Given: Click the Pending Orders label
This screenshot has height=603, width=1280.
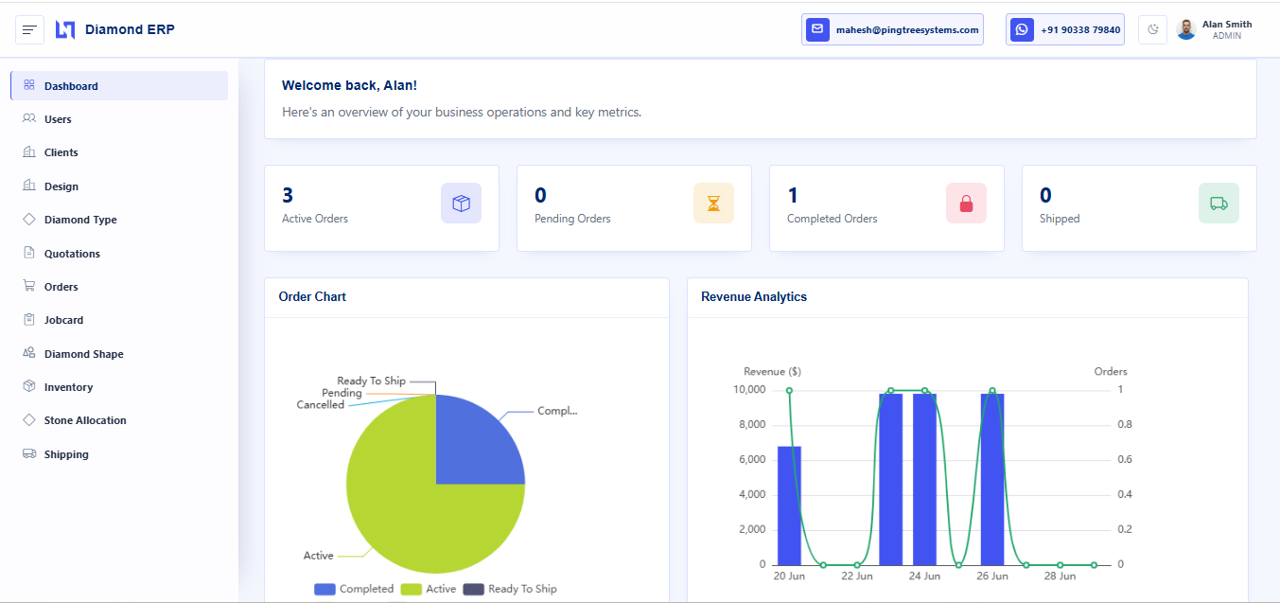Looking at the screenshot, I should point(572,219).
